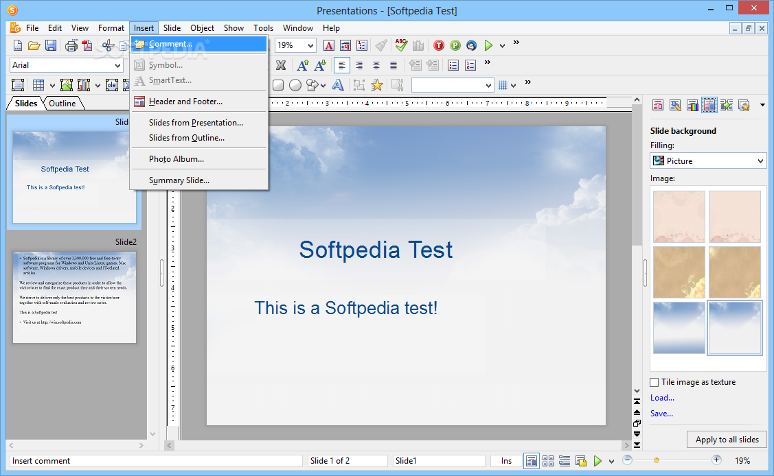Insert text frame icon in object toolbar
Screen dimensions: 774x476
[x=18, y=85]
